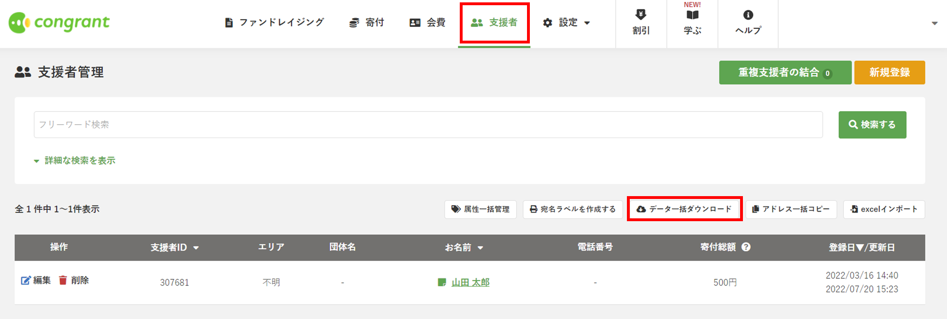Image resolution: width=947 pixels, height=319 pixels.
Task: Click the 新規登録 button
Action: click(x=890, y=72)
